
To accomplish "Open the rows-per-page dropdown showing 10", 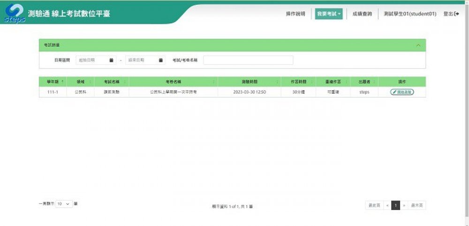I will coord(64,204).
